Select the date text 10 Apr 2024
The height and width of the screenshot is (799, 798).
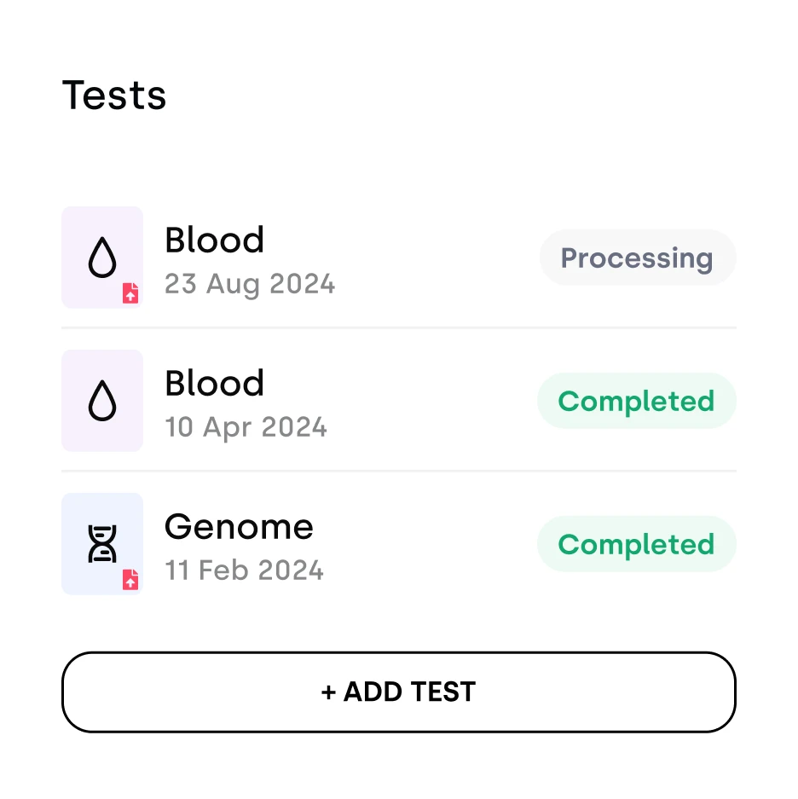[x=246, y=427]
